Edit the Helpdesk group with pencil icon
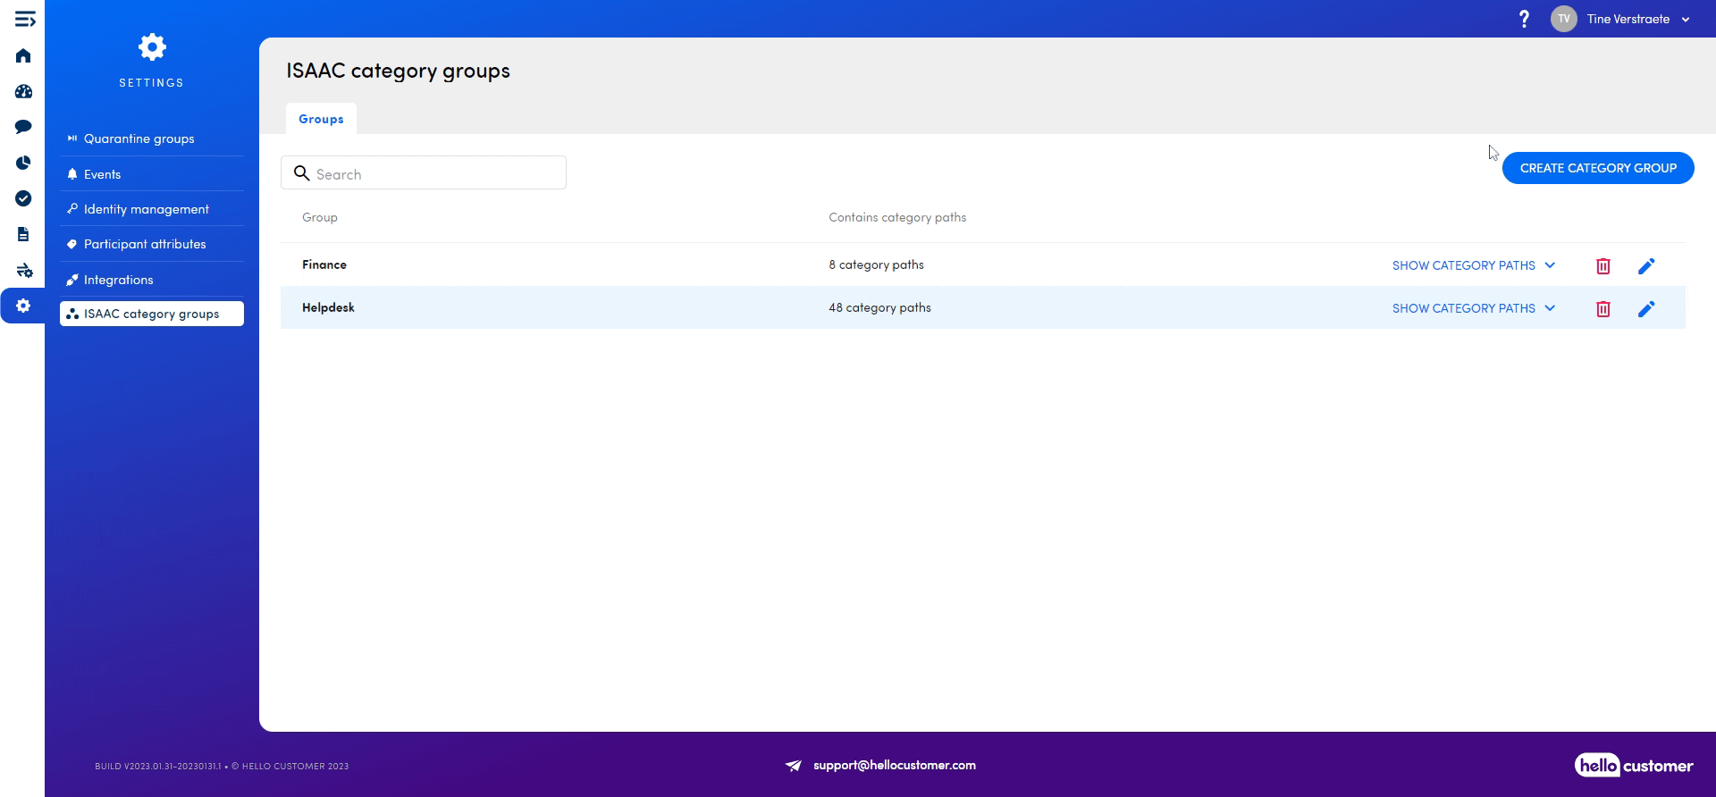This screenshot has height=797, width=1716. 1645,309
